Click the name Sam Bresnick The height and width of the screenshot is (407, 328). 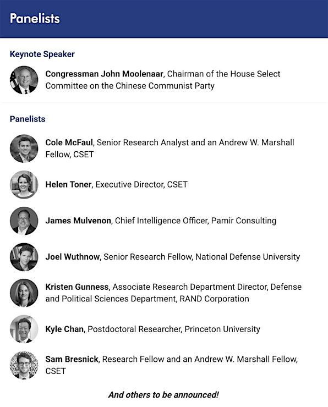72,359
